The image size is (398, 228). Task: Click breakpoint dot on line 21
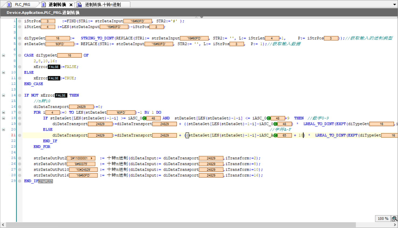click(20, 135)
